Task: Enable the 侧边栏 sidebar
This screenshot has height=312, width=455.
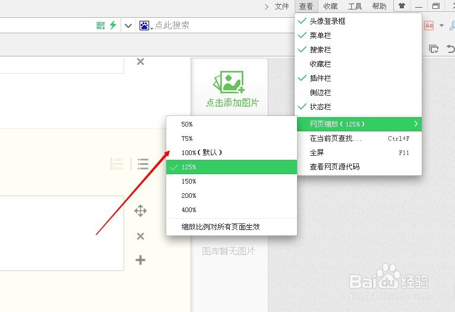Action: coord(358,92)
